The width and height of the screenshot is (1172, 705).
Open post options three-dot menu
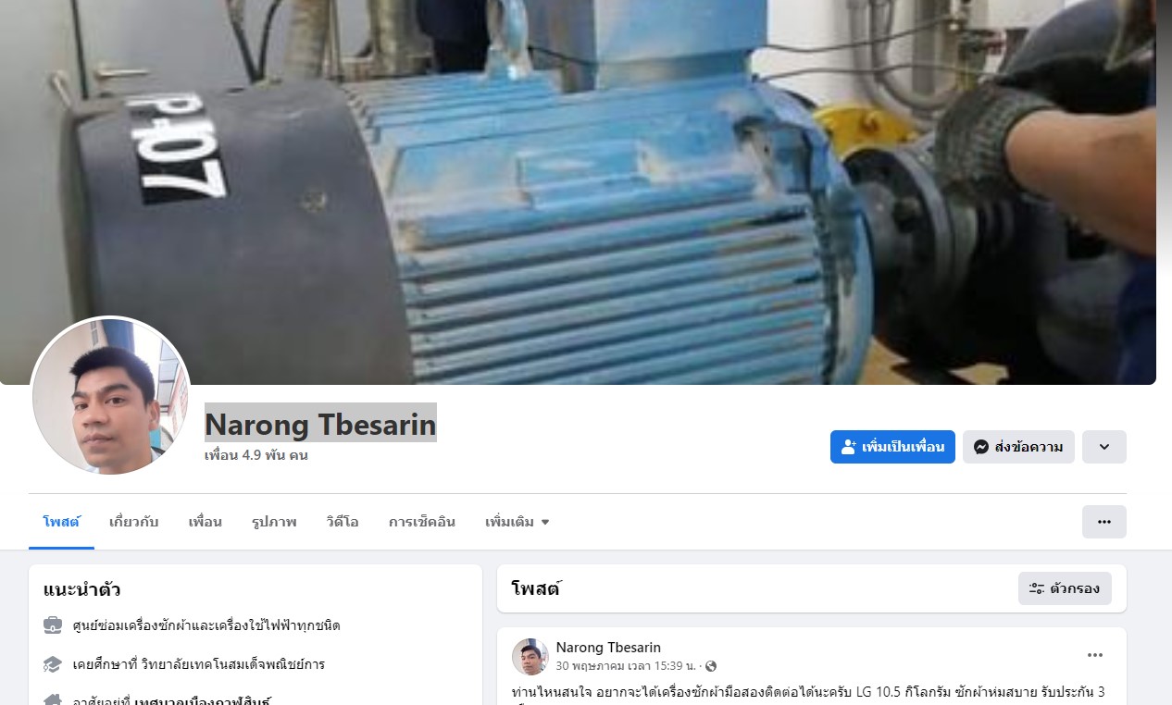(1095, 655)
